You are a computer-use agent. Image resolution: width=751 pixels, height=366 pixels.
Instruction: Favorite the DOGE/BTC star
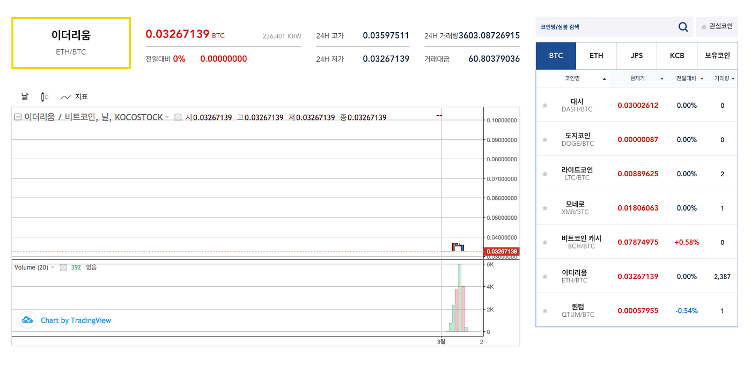[x=545, y=140]
